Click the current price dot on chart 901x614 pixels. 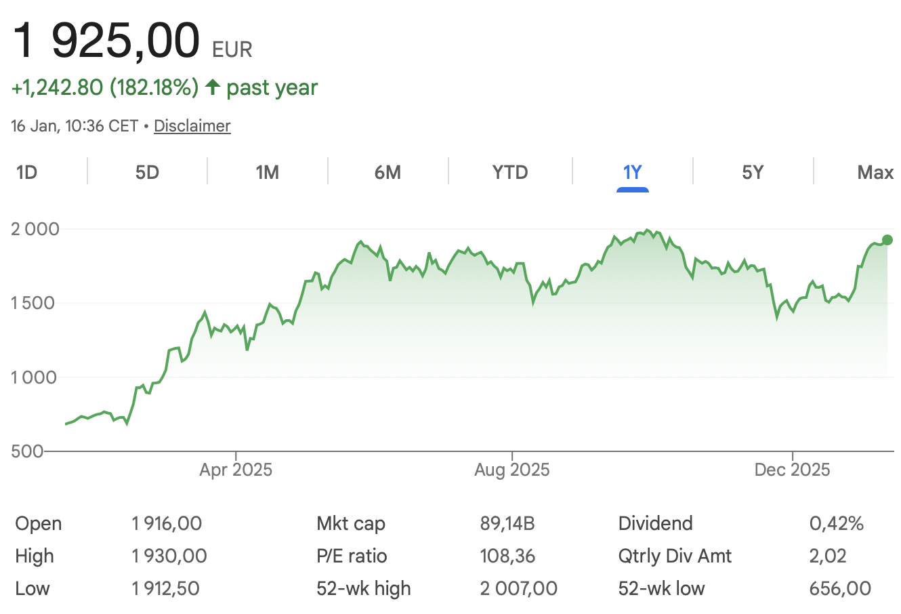tap(887, 240)
